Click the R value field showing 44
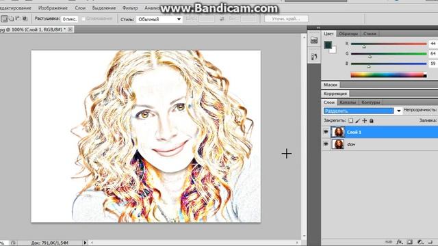 pyautogui.click(x=433, y=44)
